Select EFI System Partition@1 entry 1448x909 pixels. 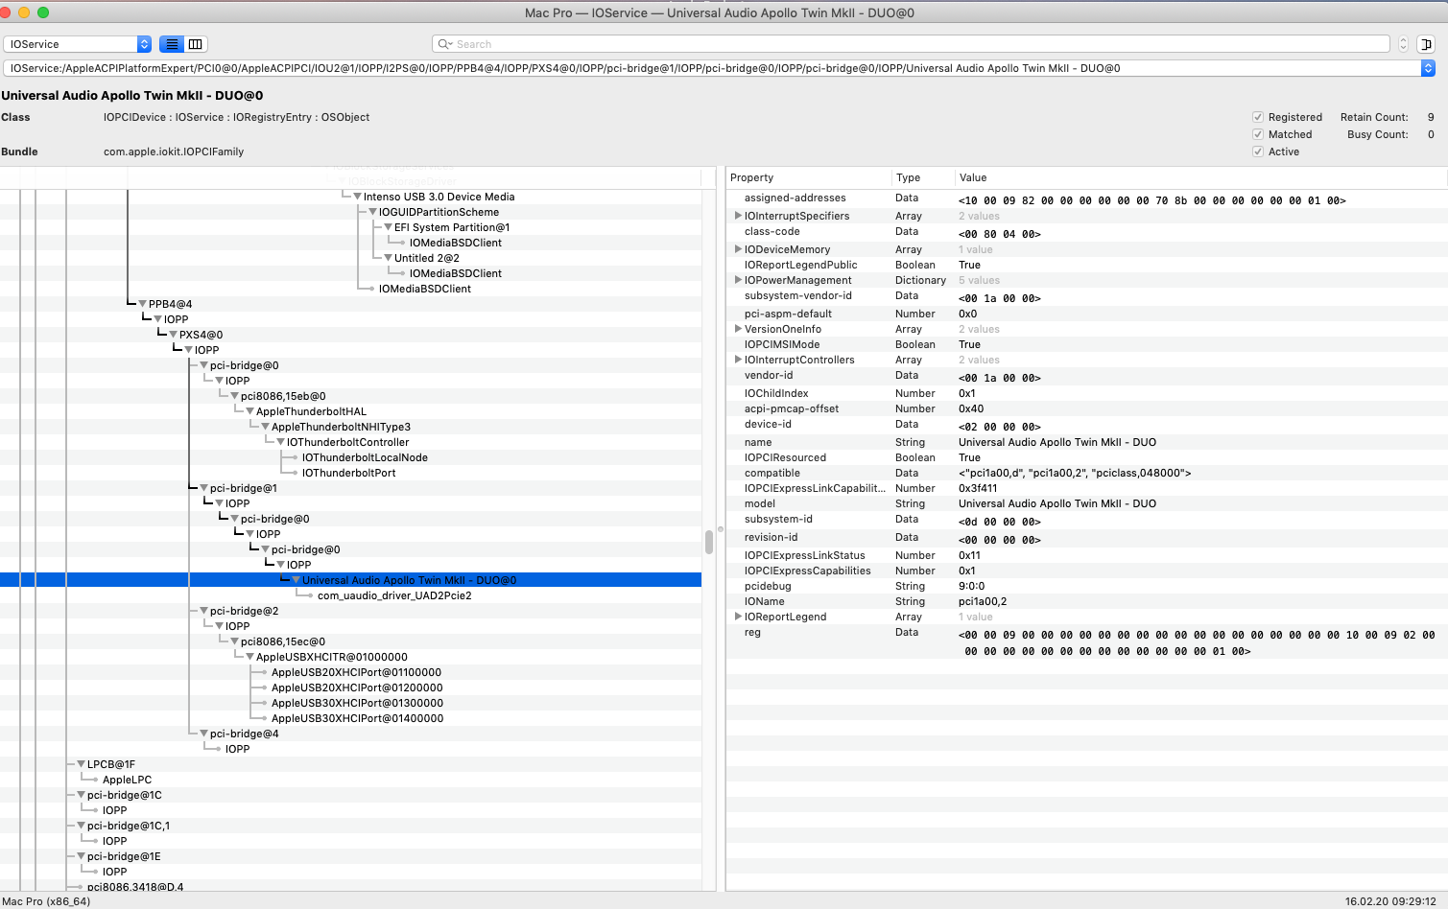tap(452, 227)
